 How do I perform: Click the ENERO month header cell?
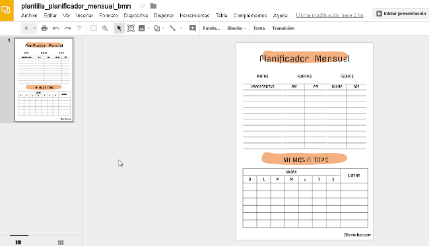click(291, 172)
